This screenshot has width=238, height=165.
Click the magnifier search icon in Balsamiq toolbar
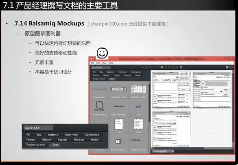pos(181,67)
